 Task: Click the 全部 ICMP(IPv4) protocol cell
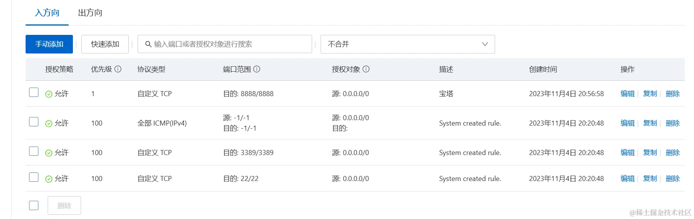coord(162,123)
